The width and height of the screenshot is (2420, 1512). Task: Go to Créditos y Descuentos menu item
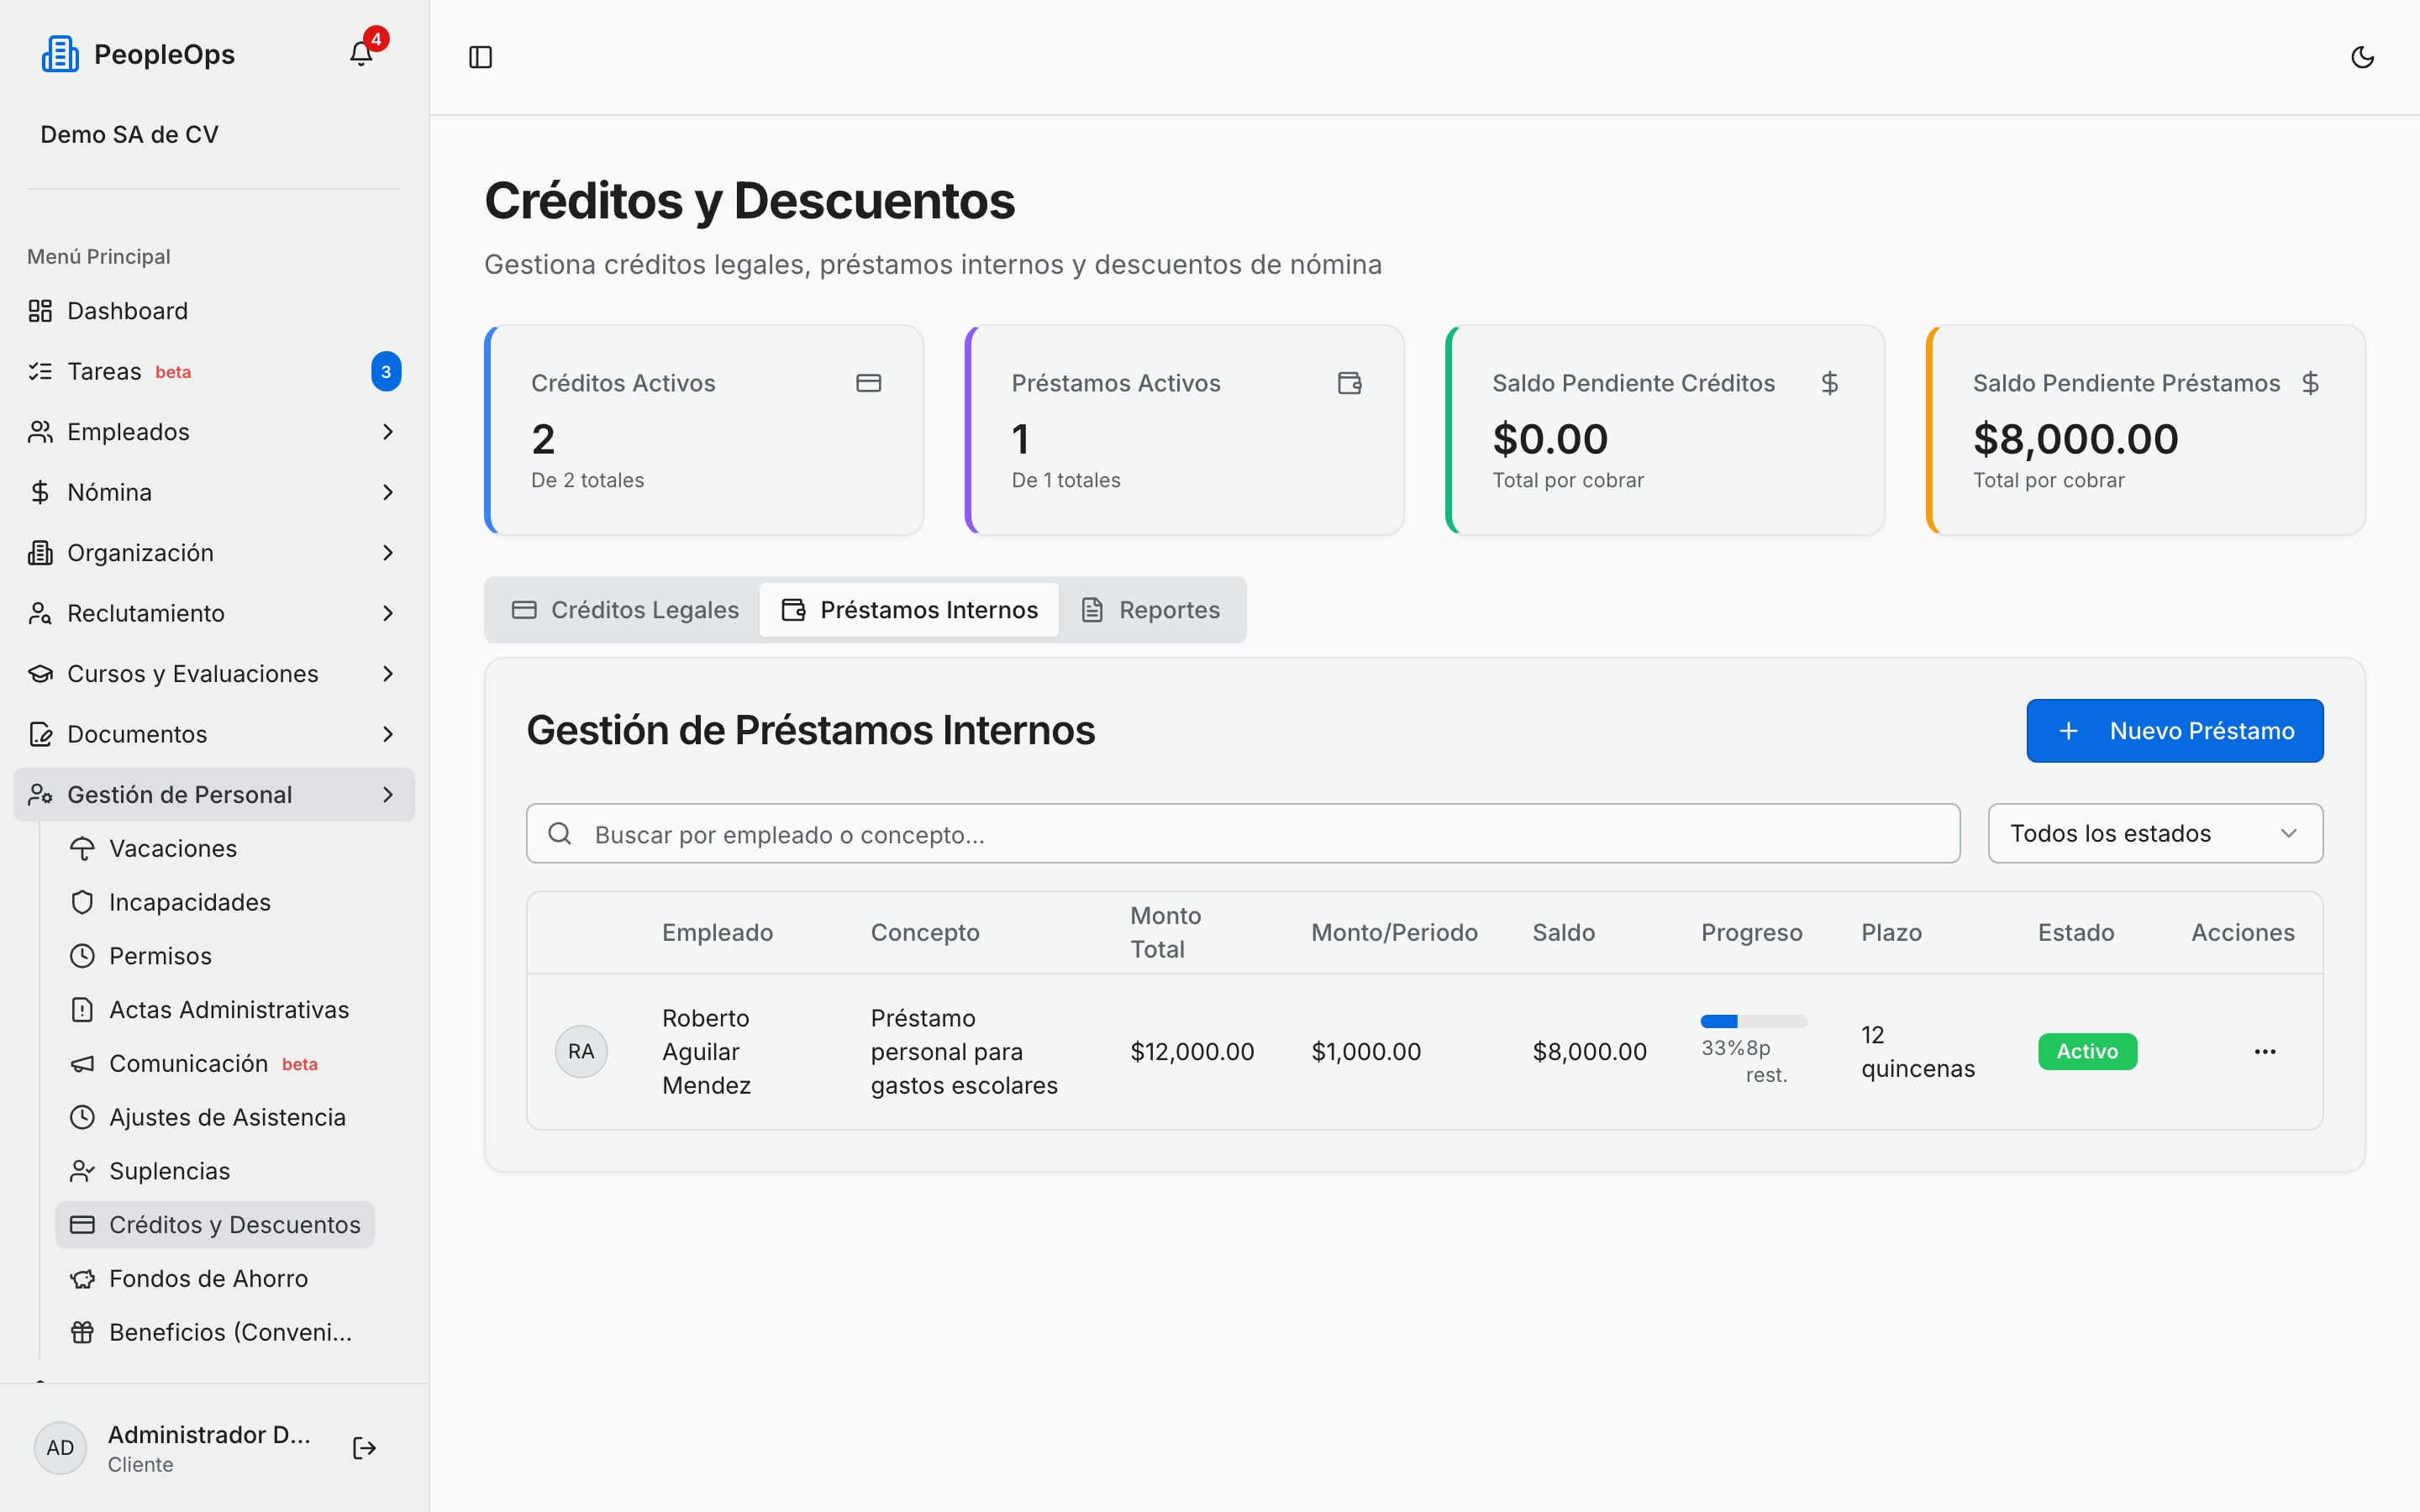215,1225
